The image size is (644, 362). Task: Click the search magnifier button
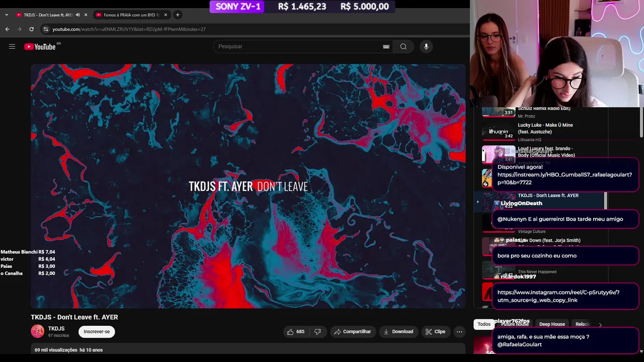pyautogui.click(x=403, y=47)
